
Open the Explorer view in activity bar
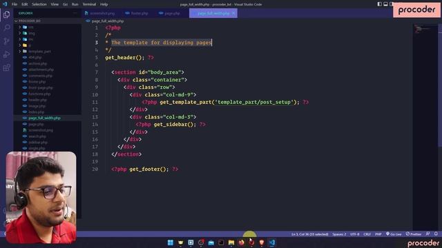[x=6, y=14]
